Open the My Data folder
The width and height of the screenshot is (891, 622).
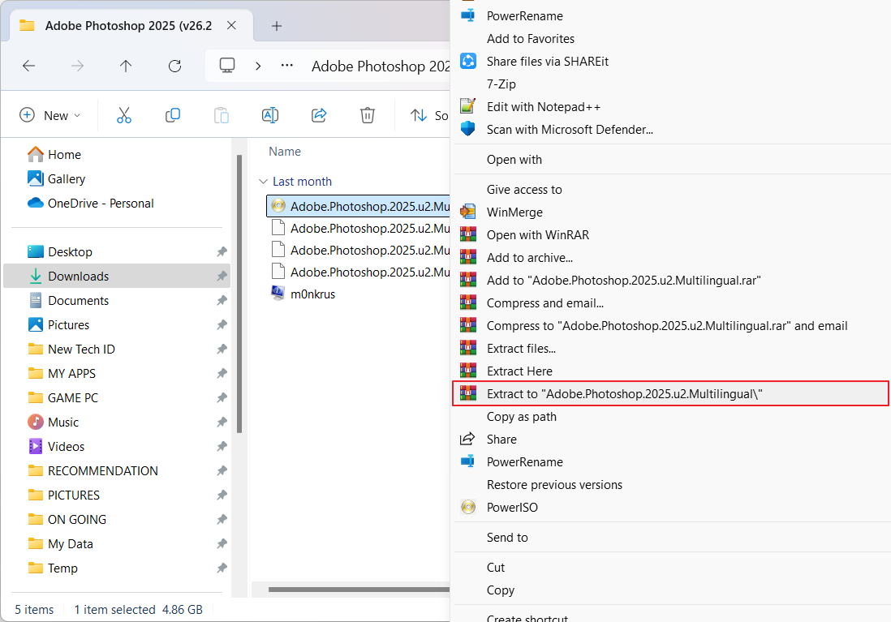pos(60,544)
